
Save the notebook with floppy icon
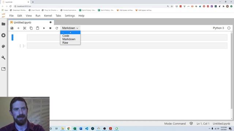coord(12,28)
